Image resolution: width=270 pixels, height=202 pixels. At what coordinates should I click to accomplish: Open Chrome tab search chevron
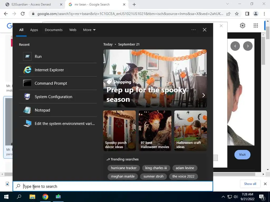pyautogui.click(x=228, y=4)
